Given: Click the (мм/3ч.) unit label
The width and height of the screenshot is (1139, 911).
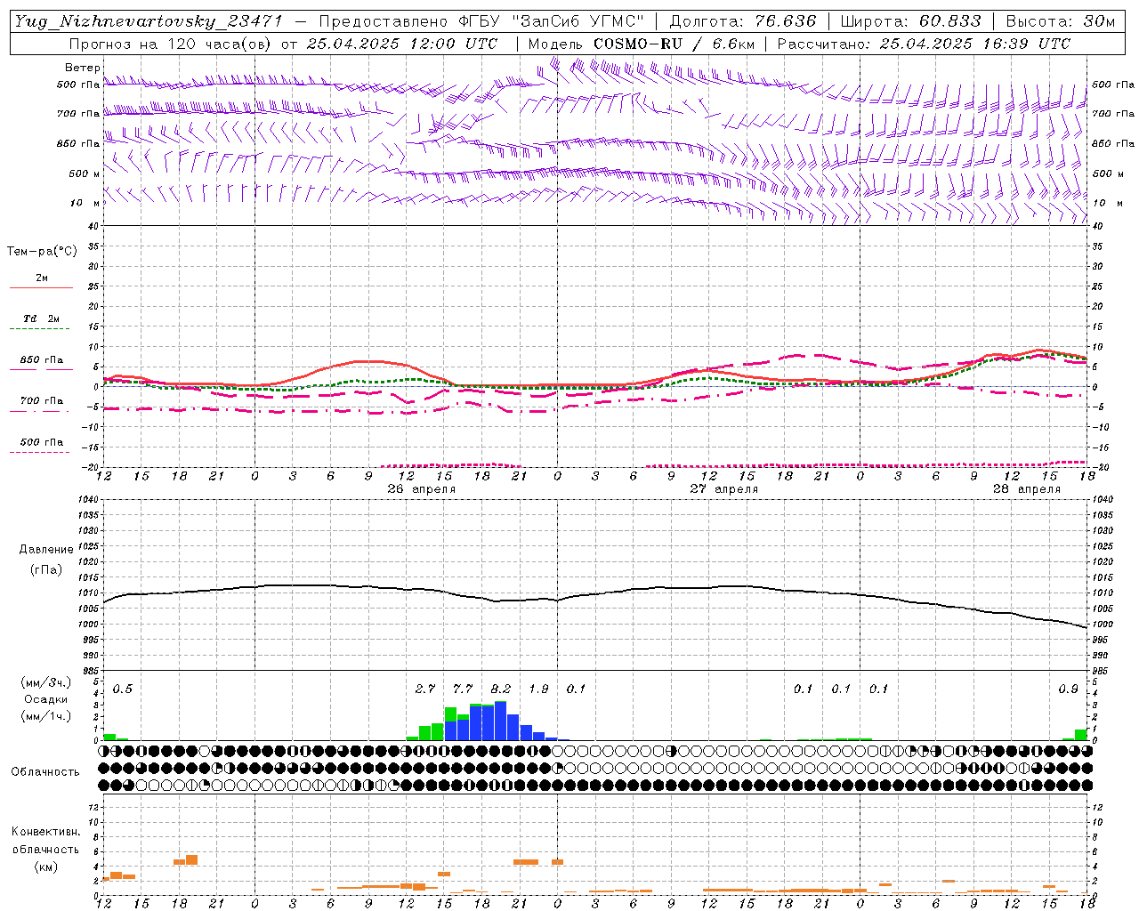Looking at the screenshot, I should 45,682.
